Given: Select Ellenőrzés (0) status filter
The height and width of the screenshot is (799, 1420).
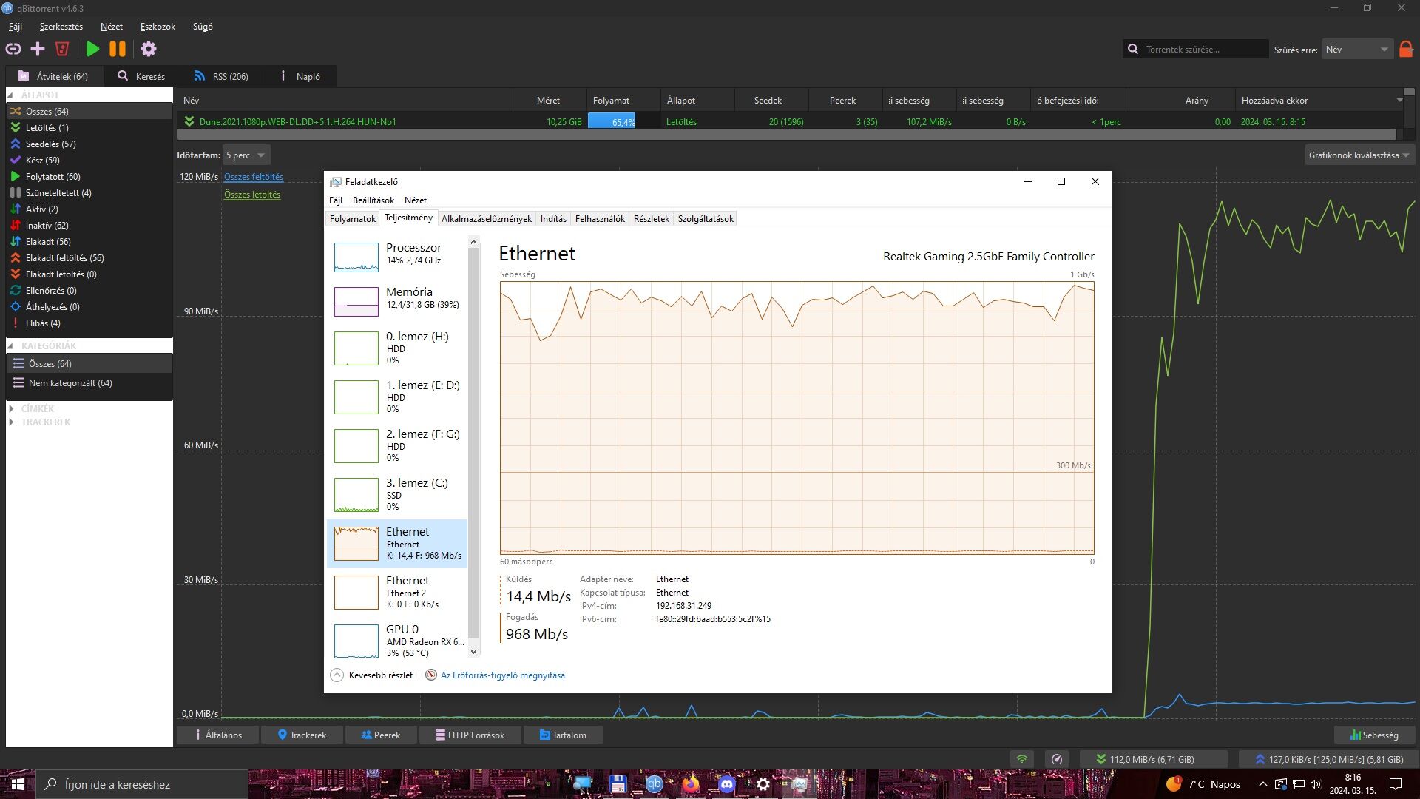Looking at the screenshot, I should 89,291.
